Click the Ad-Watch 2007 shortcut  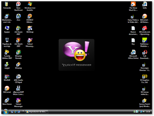click(x=18, y=43)
